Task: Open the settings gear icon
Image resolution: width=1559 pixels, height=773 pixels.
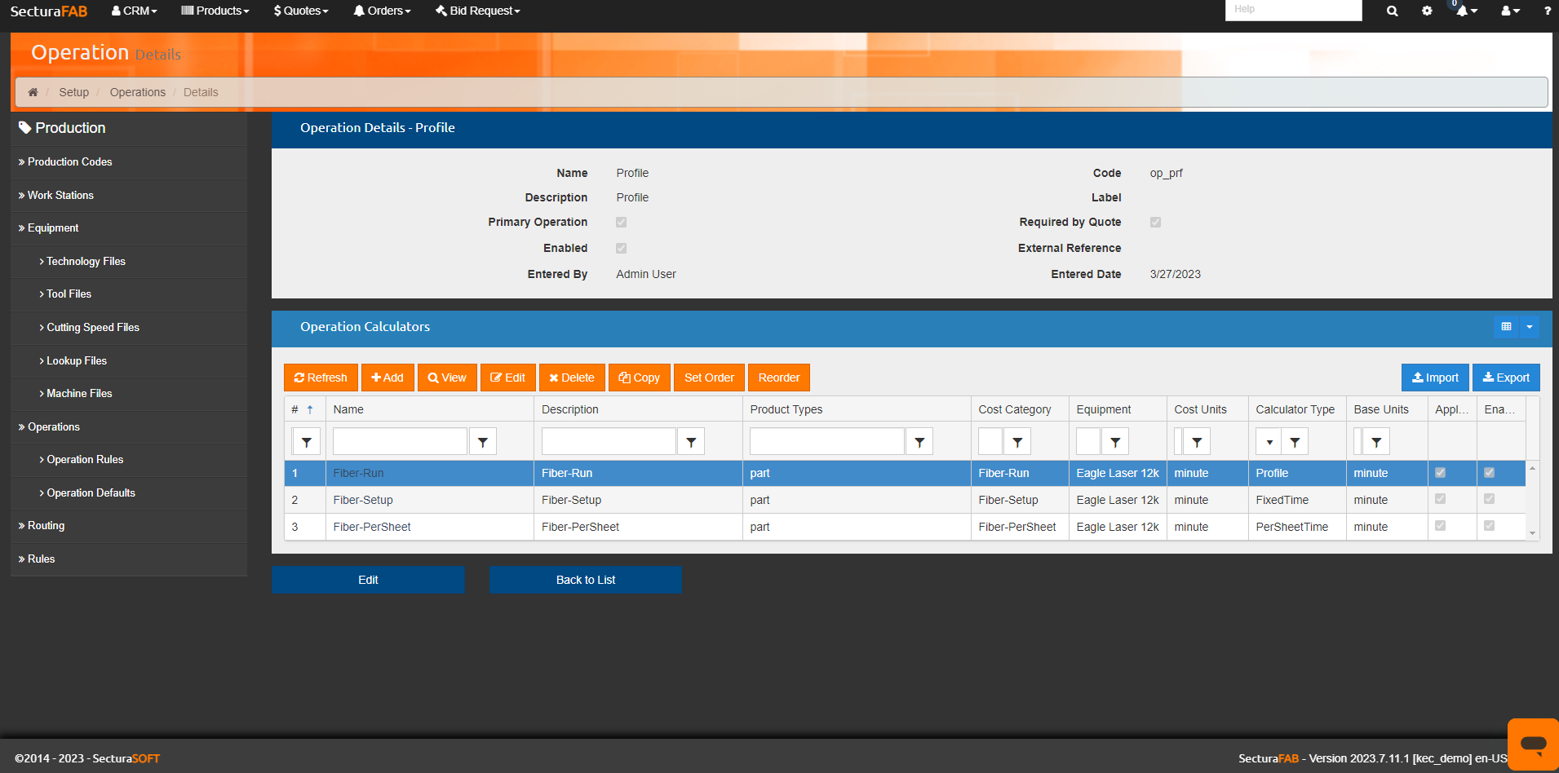Action: (1427, 11)
